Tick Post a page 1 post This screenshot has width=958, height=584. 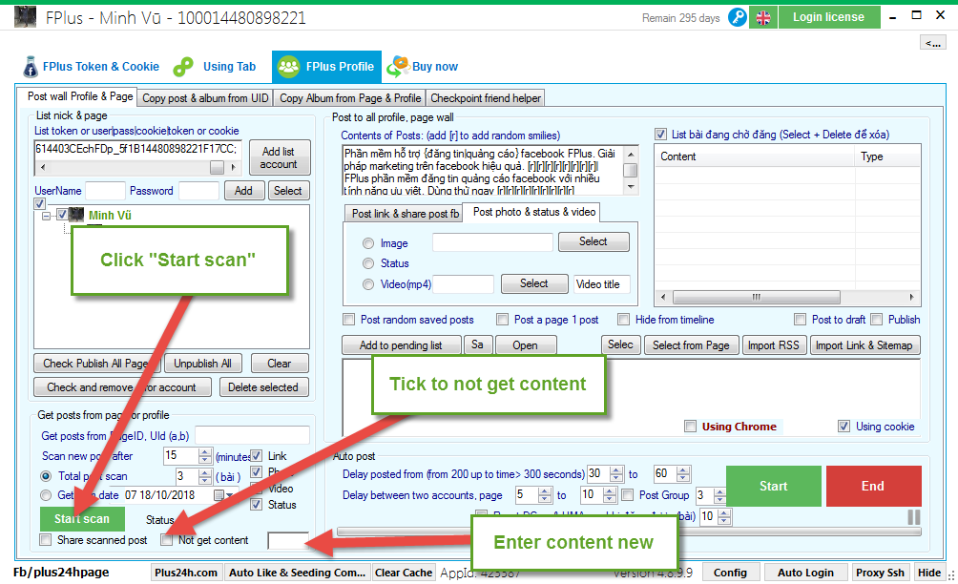(x=502, y=320)
